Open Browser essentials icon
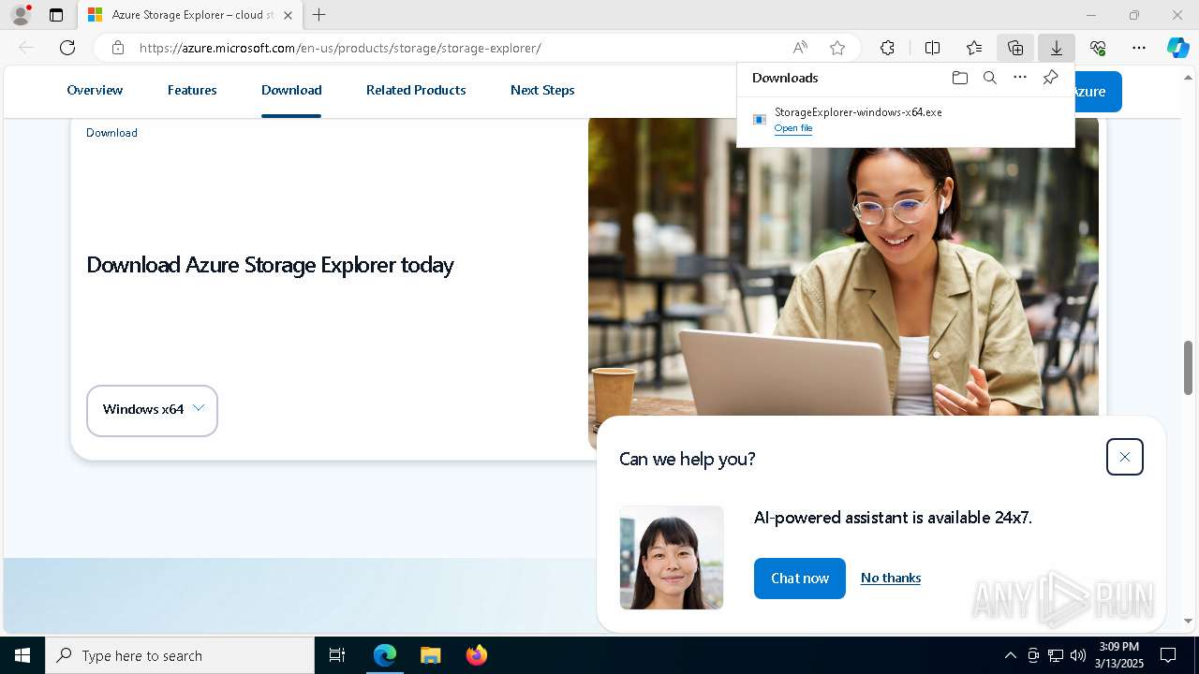 (1098, 48)
